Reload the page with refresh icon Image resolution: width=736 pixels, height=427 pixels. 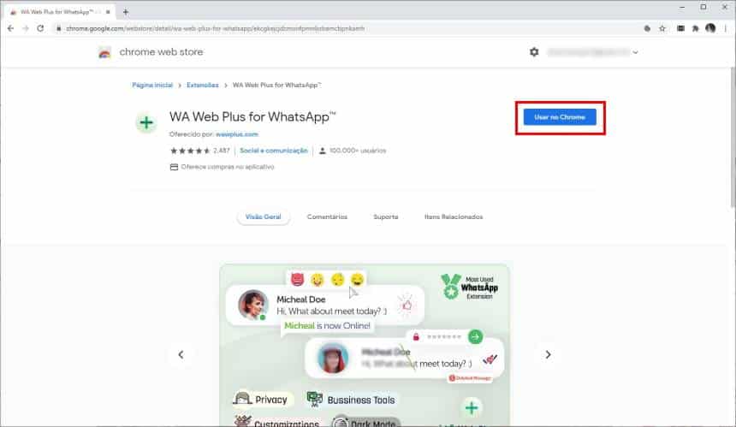pos(40,28)
